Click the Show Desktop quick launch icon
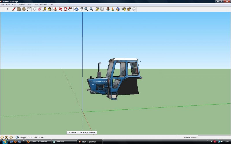The image size is (231, 144). (12, 142)
